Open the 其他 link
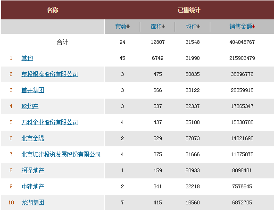 (x=27, y=58)
